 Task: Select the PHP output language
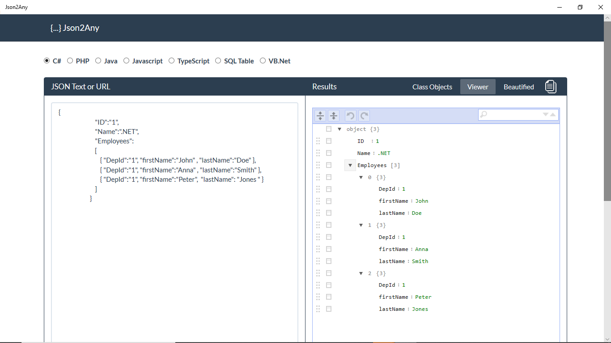point(70,60)
